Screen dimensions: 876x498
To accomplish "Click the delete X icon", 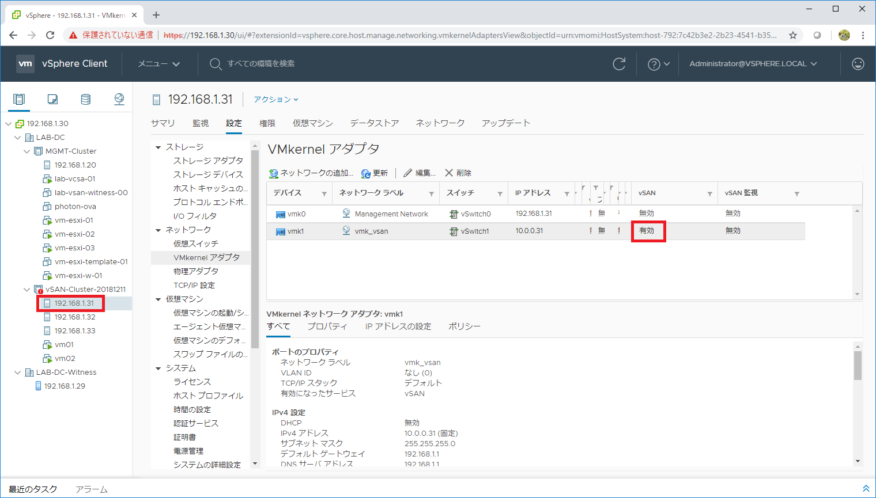I will (x=449, y=173).
